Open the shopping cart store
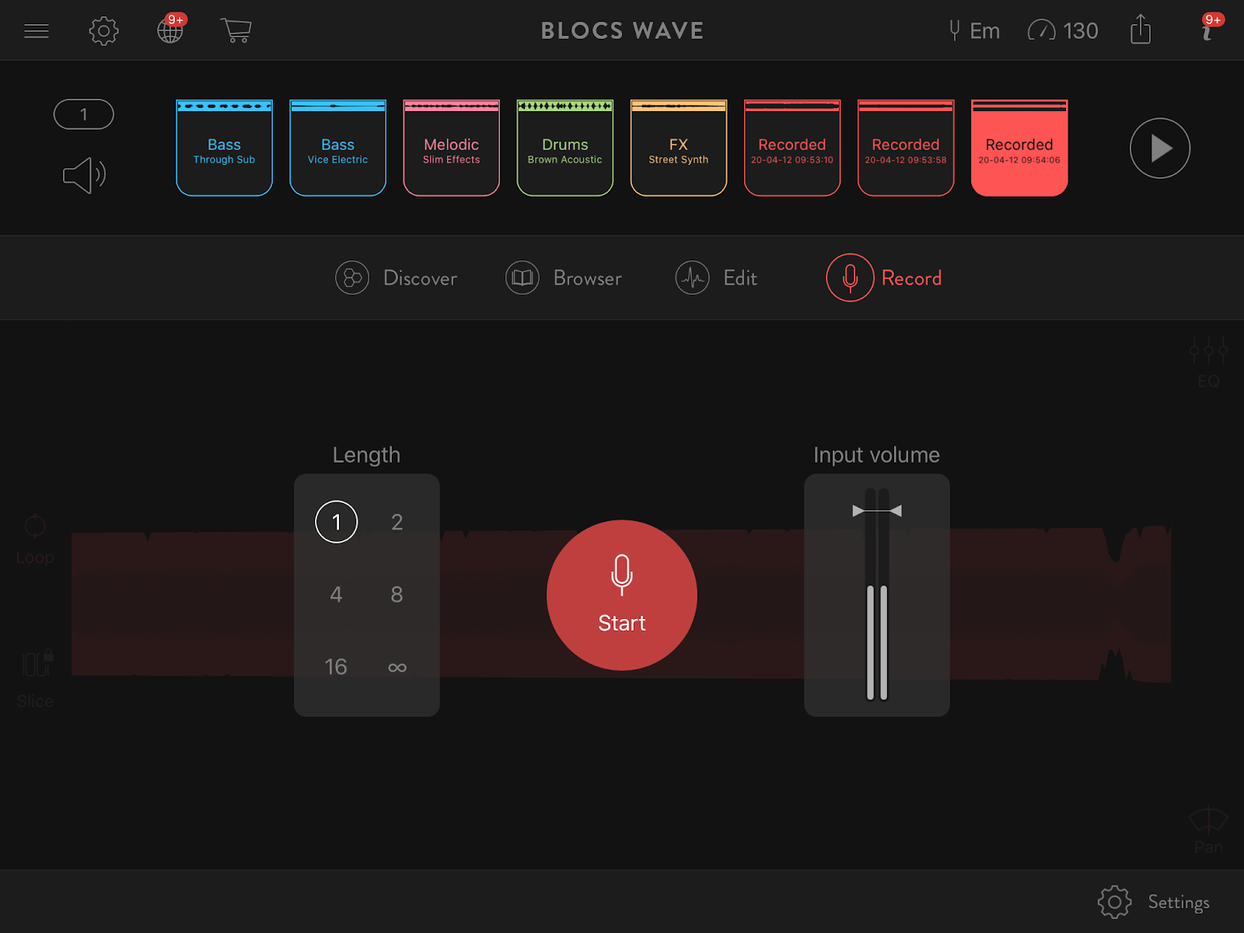This screenshot has height=933, width=1244. 236,30
